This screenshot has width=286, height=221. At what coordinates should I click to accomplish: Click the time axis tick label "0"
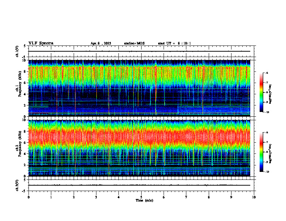(29, 197)
